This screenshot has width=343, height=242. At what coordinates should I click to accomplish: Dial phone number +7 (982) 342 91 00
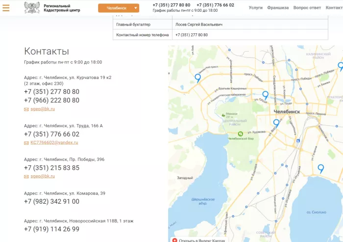[51, 201]
